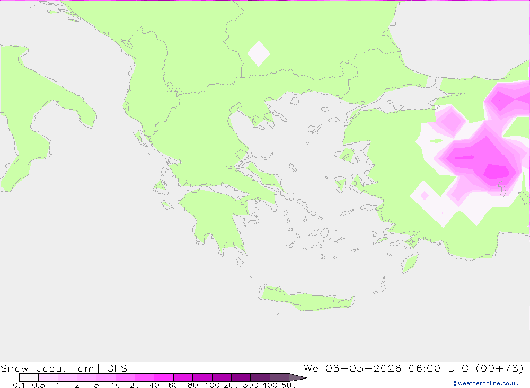The width and height of the screenshot is (530, 388).
Task: Click the darkest magenta snow area in Turkey
Action: 496,172
